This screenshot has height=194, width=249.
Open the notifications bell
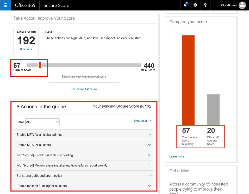(185, 5)
